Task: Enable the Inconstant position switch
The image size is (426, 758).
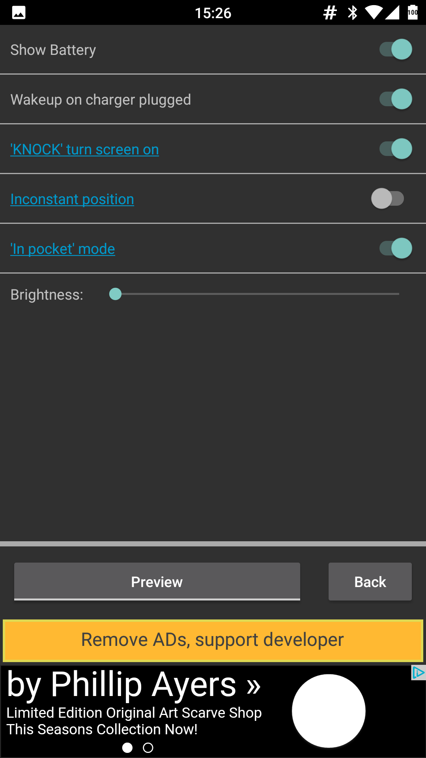Action: point(388,199)
